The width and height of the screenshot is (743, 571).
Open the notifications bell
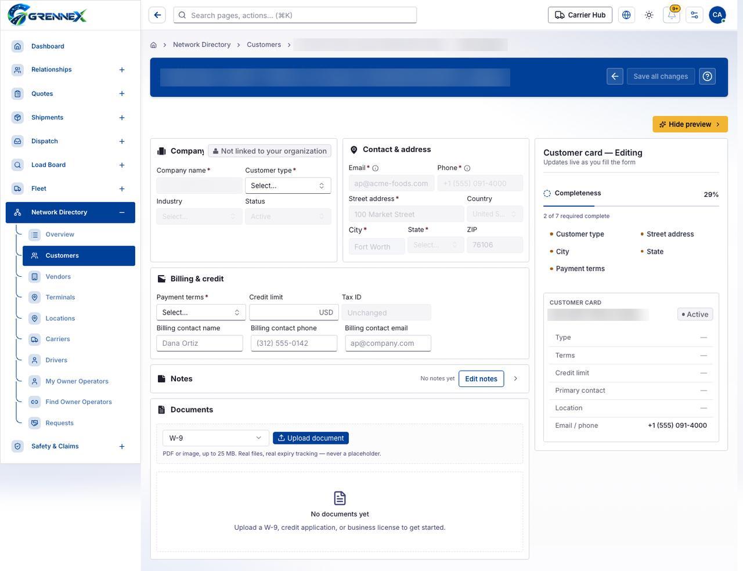tap(672, 15)
